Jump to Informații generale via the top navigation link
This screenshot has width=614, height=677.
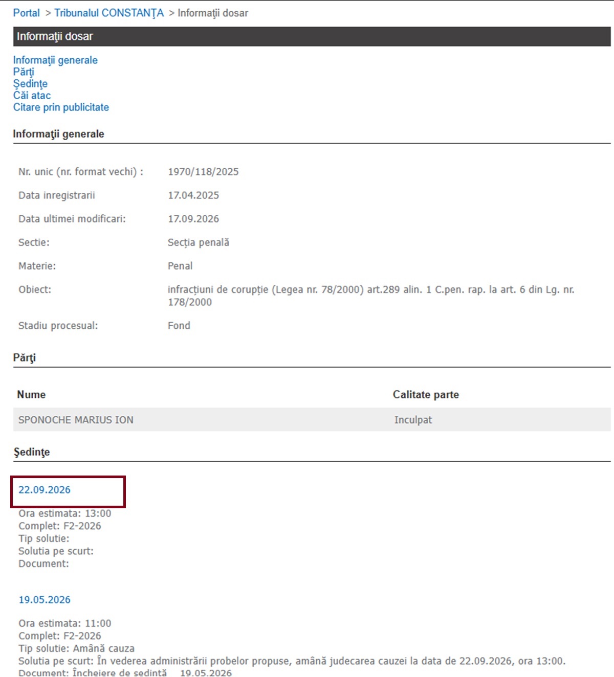[x=55, y=60]
